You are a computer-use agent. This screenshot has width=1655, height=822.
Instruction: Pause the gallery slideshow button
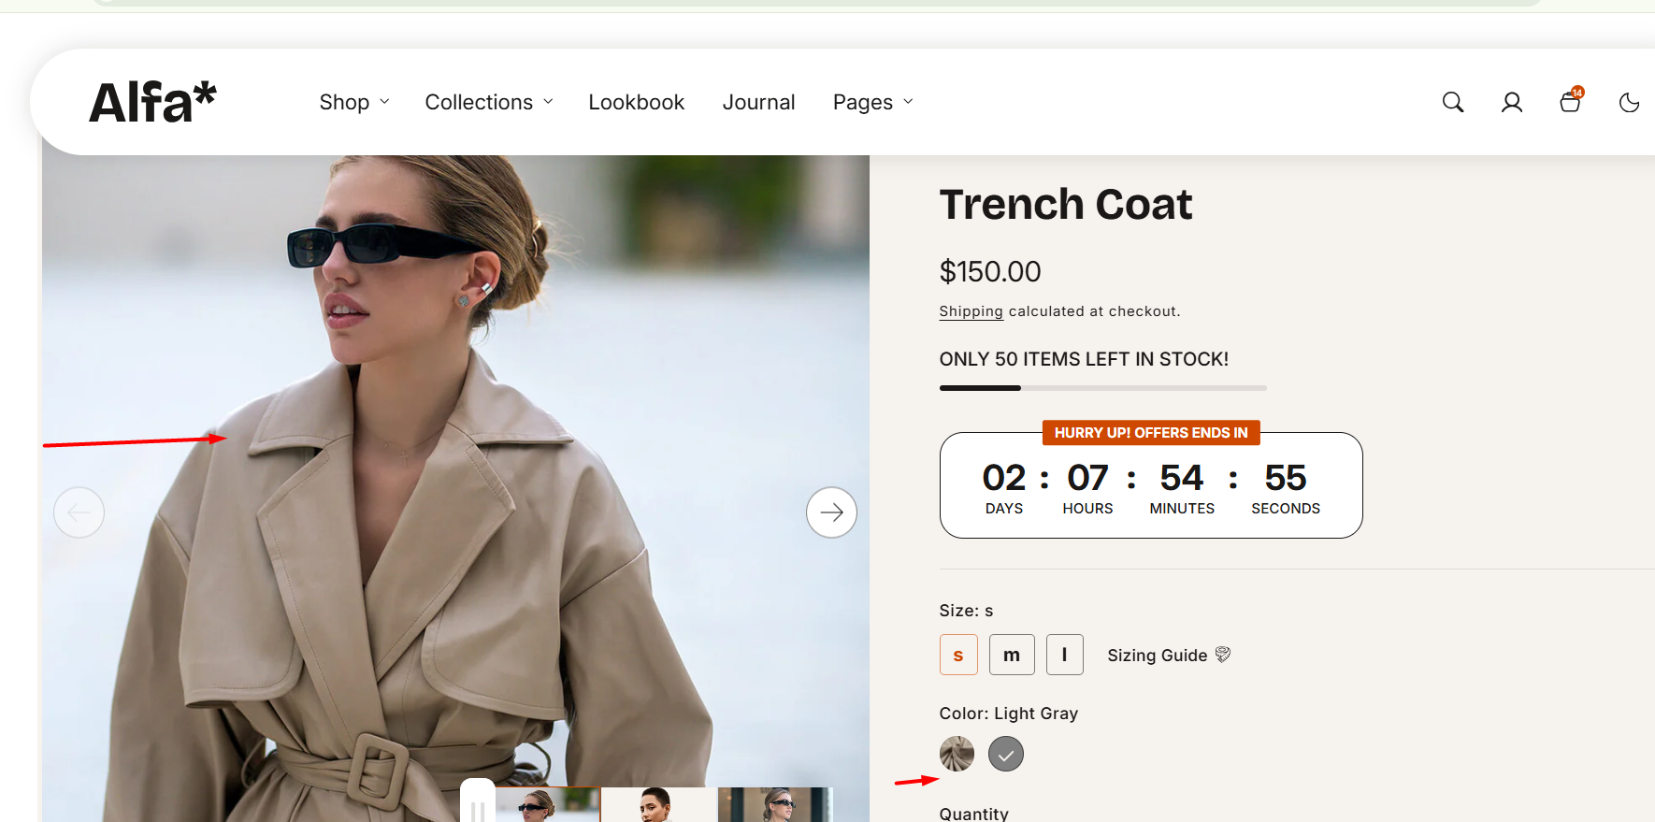478,806
